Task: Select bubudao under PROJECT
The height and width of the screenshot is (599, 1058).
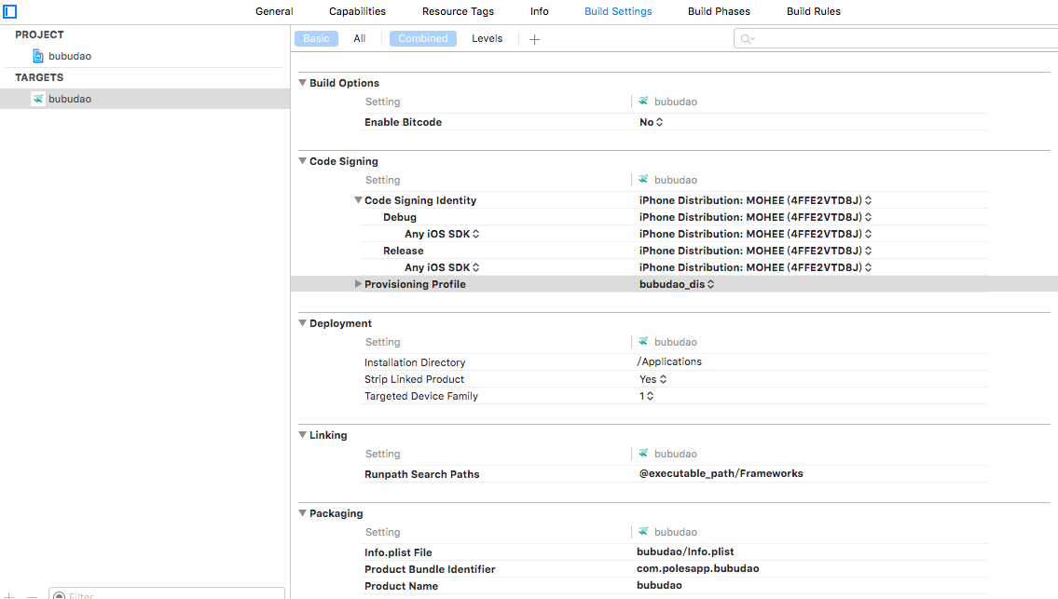Action: pos(70,56)
